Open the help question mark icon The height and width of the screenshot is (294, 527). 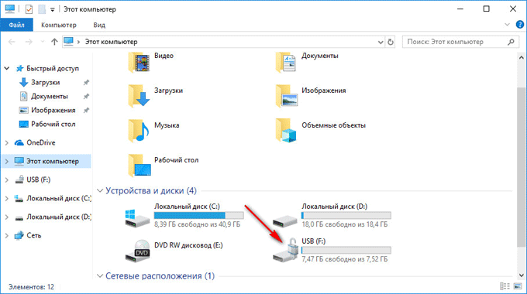(x=519, y=25)
